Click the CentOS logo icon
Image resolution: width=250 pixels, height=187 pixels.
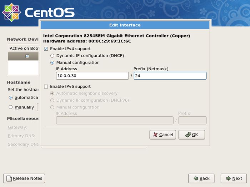[x=11, y=12]
